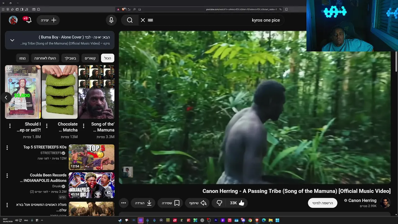398x224 pixels.
Task: Open the 'Should I keep or sell' short
Action: tap(23, 92)
